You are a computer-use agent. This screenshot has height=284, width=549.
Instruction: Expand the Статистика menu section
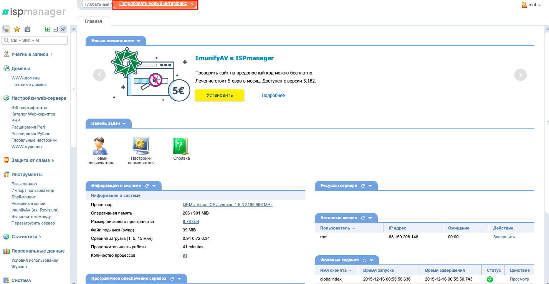click(40, 237)
